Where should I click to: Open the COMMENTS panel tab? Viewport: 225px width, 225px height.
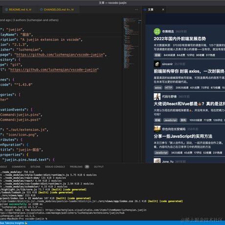coord(19,167)
